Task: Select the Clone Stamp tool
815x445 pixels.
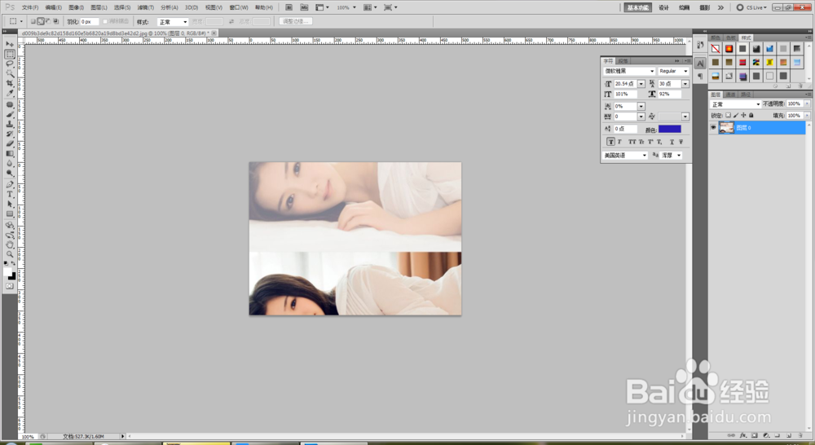Action: pyautogui.click(x=10, y=124)
